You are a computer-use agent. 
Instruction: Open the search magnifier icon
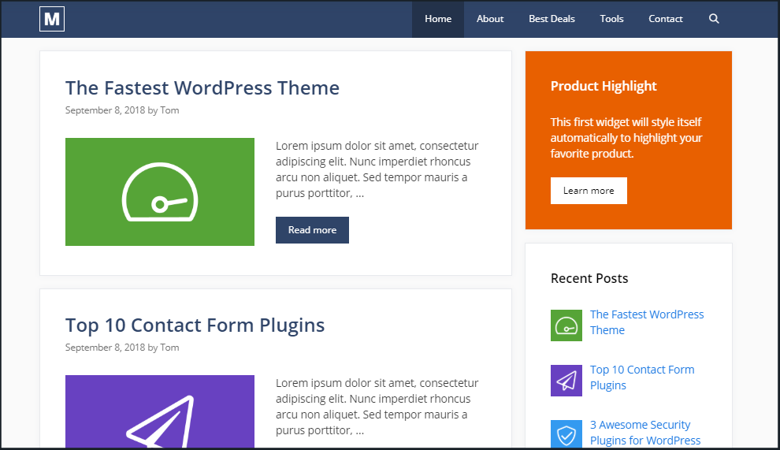[x=714, y=19]
